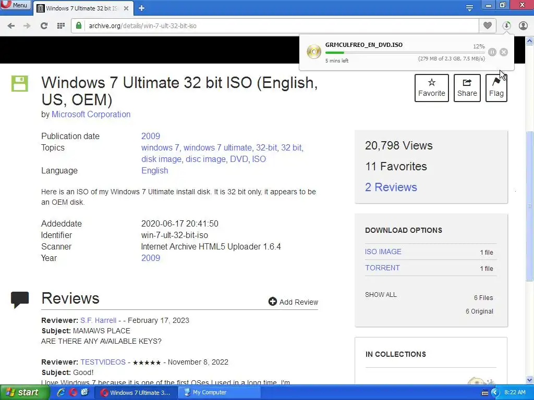This screenshot has height=400, width=534.
Task: Open the ISO topic link
Action: coord(259,159)
